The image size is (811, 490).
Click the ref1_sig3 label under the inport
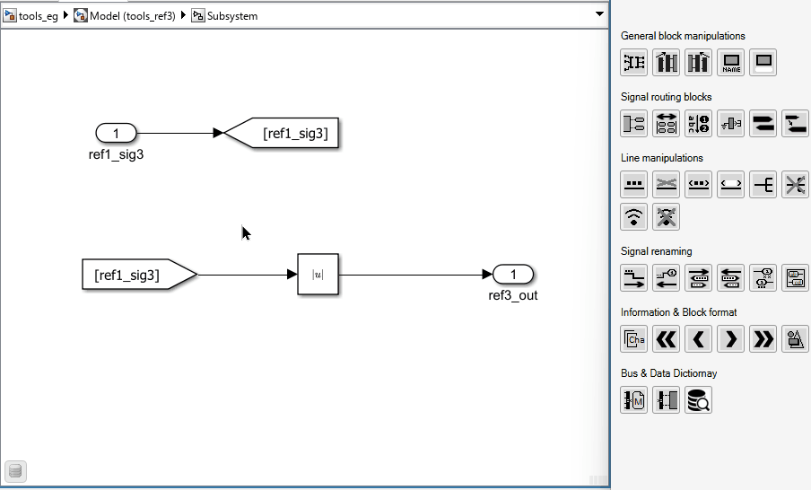[x=116, y=154]
